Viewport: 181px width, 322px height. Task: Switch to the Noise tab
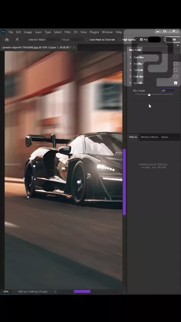point(165,137)
